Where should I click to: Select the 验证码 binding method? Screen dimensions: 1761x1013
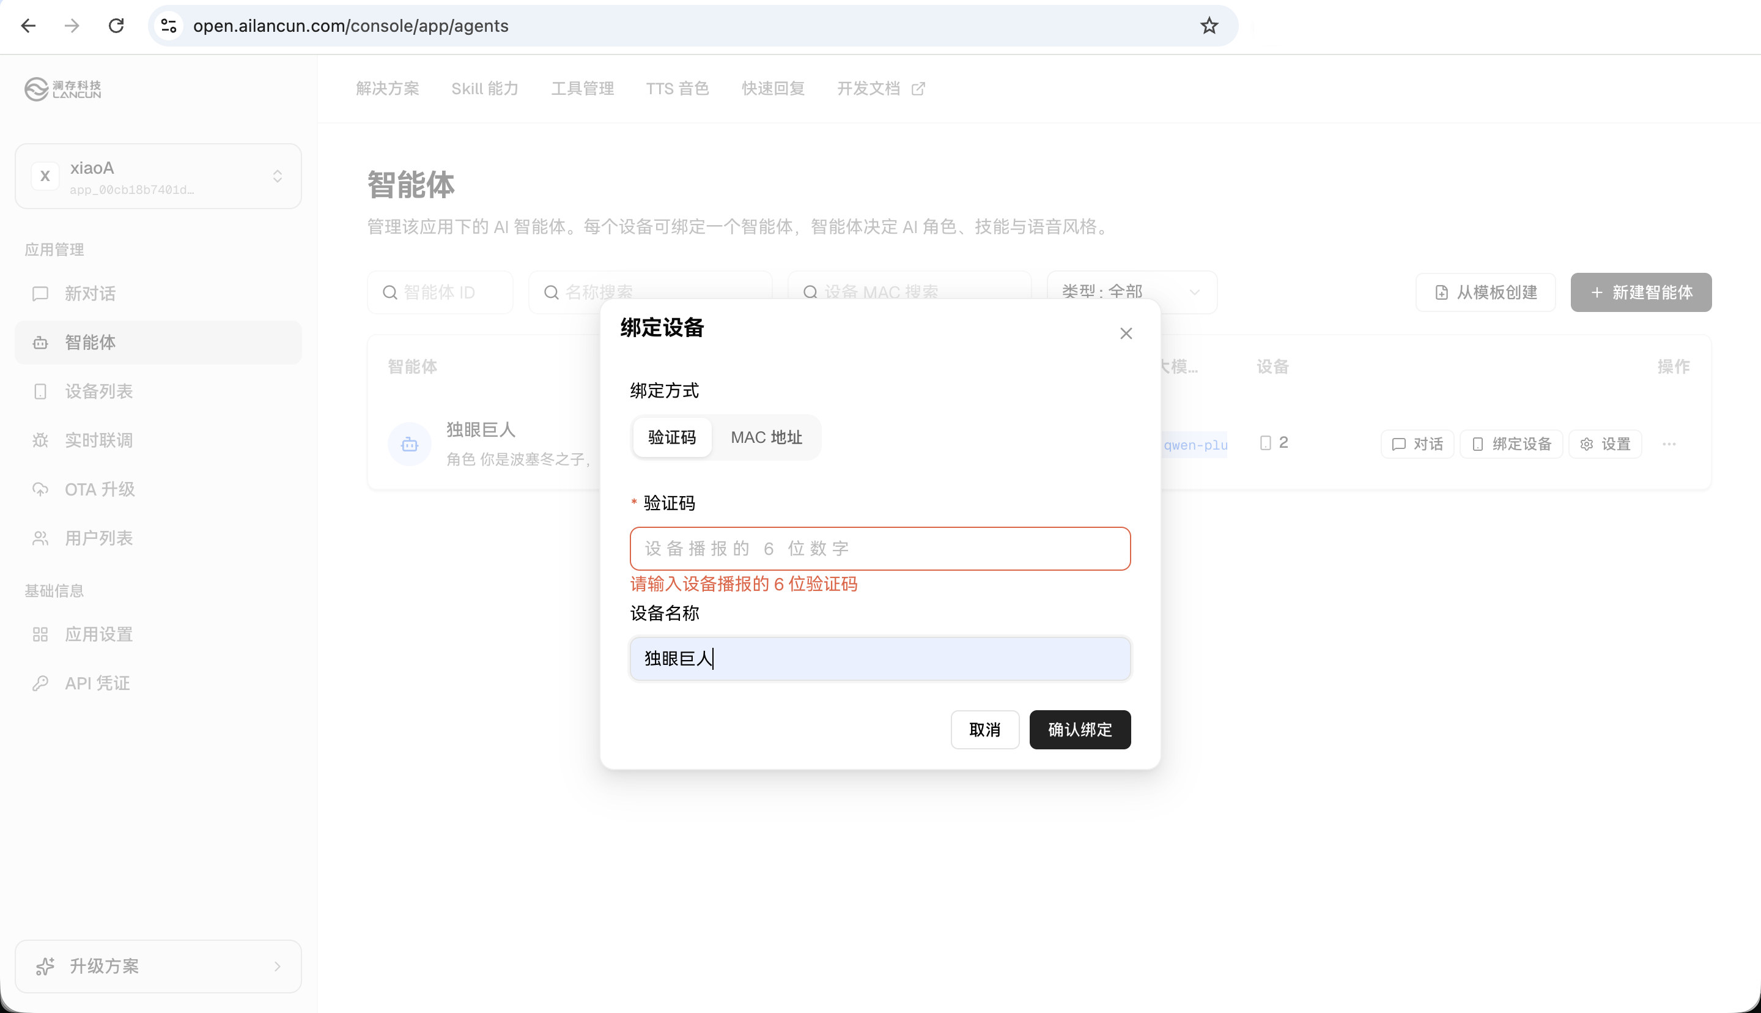pos(671,437)
